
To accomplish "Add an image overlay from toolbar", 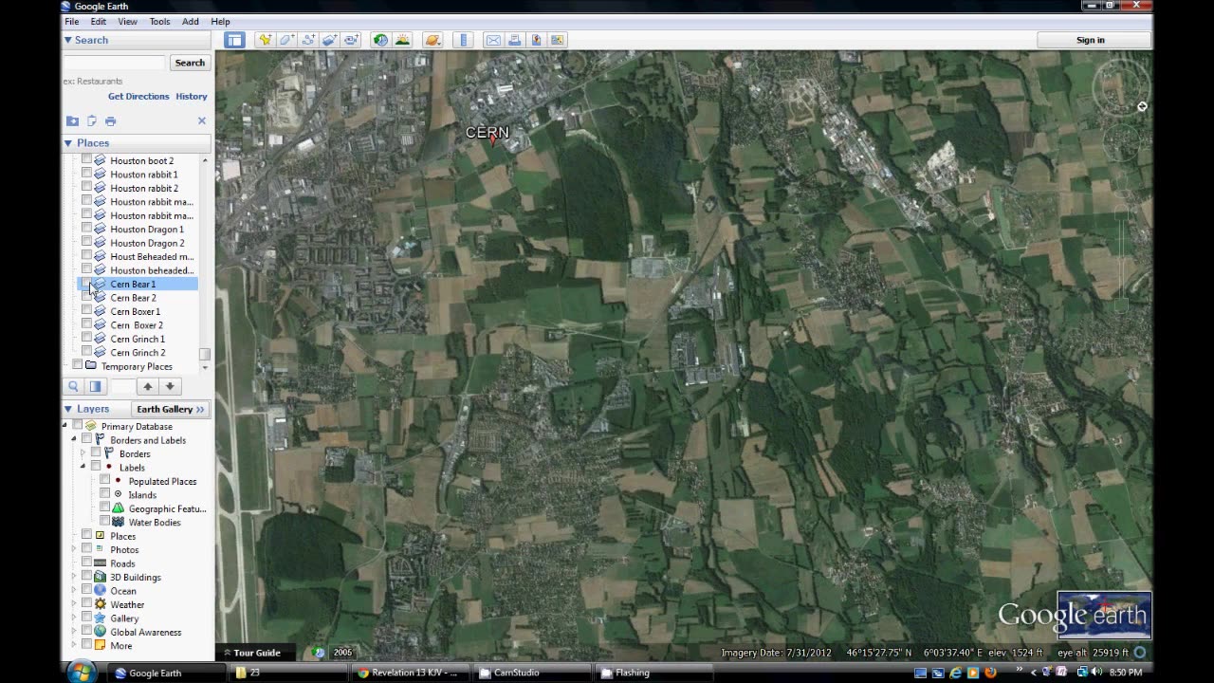I will tap(329, 40).
